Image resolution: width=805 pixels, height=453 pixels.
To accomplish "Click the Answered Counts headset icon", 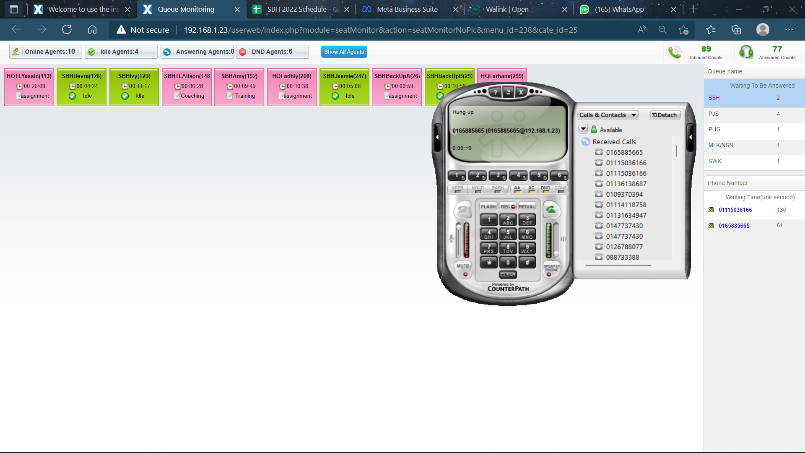I will point(746,52).
